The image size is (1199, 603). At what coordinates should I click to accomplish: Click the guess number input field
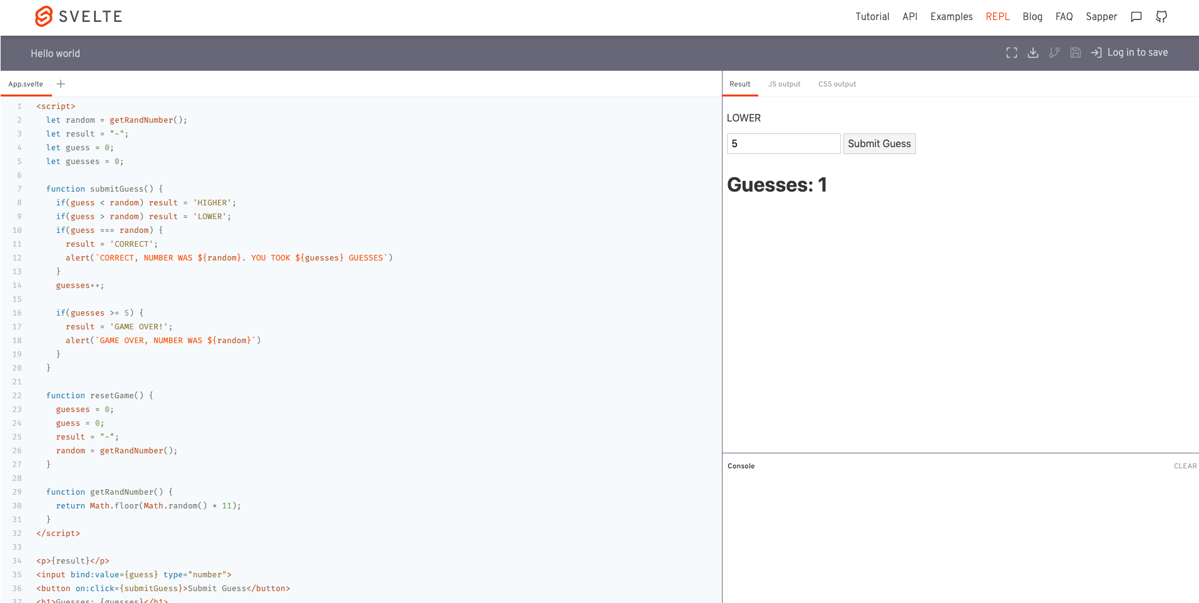783,143
